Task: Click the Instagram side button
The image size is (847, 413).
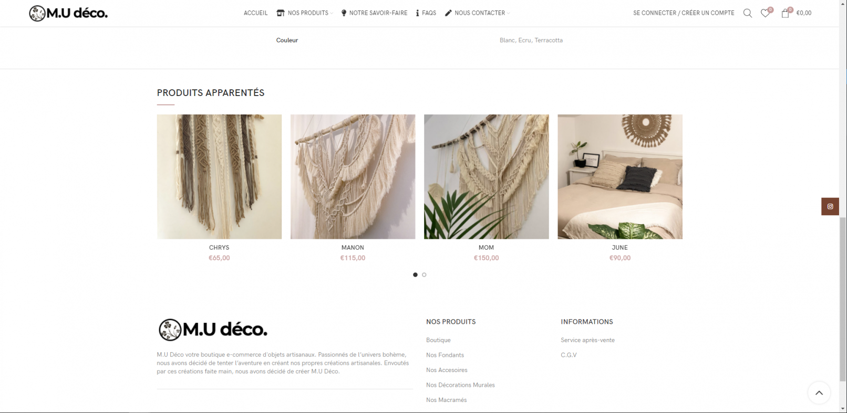Action: pyautogui.click(x=830, y=206)
